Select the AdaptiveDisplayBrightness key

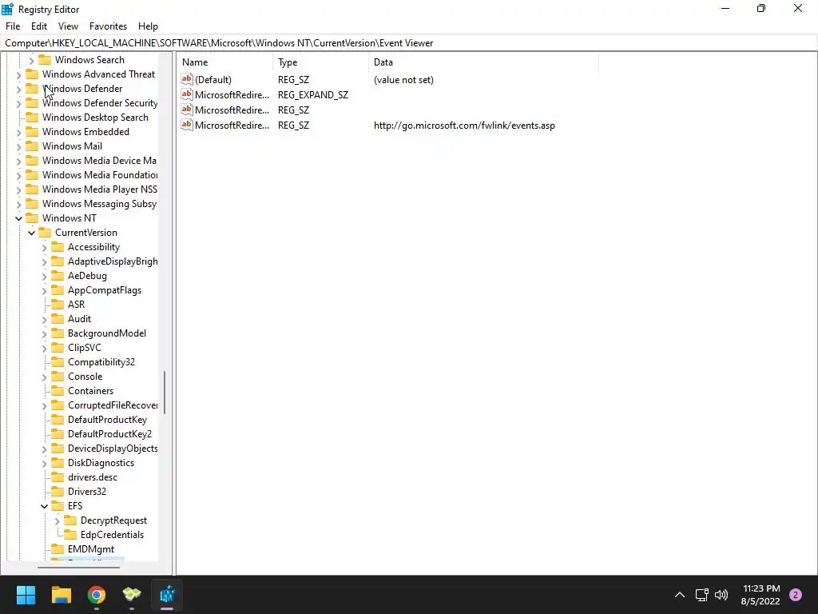pyautogui.click(x=113, y=261)
